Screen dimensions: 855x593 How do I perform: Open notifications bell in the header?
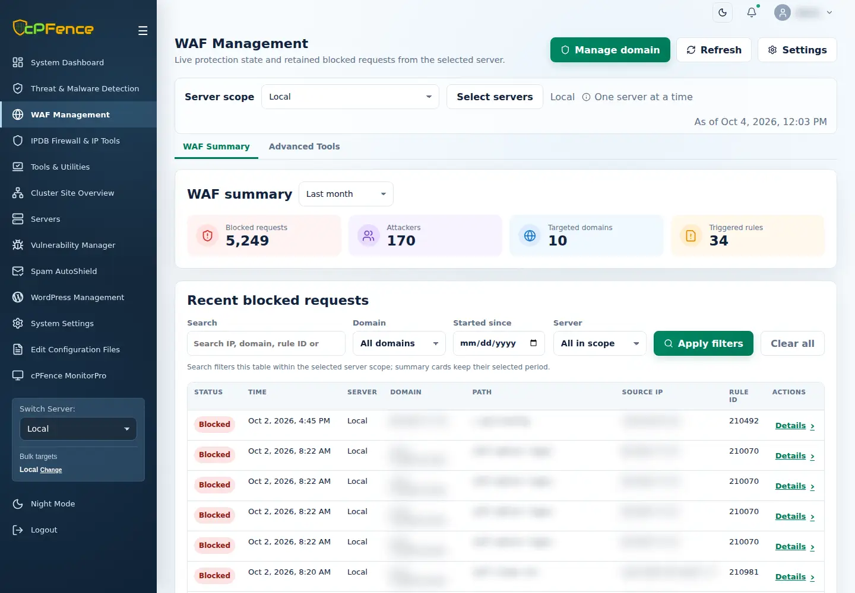[752, 12]
